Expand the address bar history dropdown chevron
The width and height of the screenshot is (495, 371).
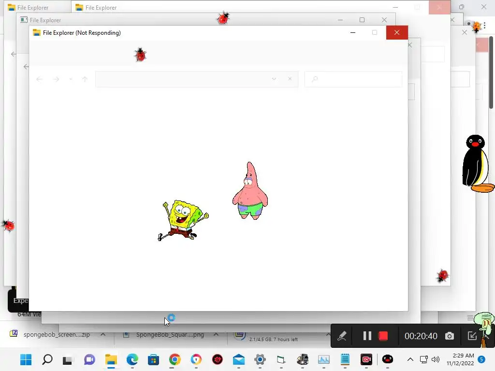click(274, 79)
